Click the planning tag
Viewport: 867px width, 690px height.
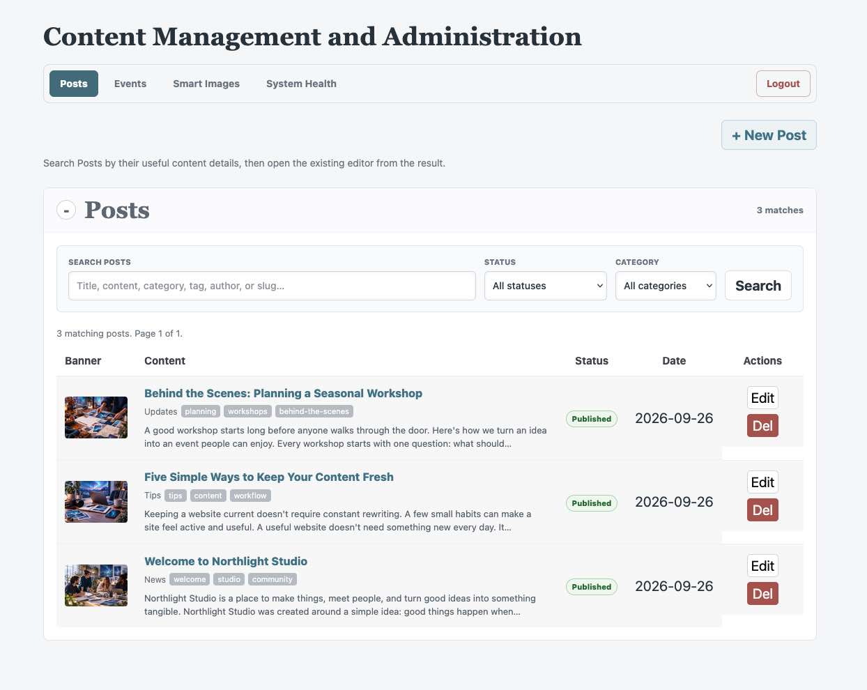(201, 411)
